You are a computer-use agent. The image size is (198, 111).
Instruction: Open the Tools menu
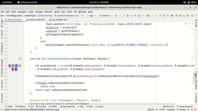[x=69, y=12]
